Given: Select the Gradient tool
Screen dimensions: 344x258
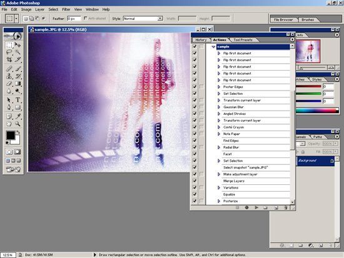Looking at the screenshot, I should click(18, 84).
